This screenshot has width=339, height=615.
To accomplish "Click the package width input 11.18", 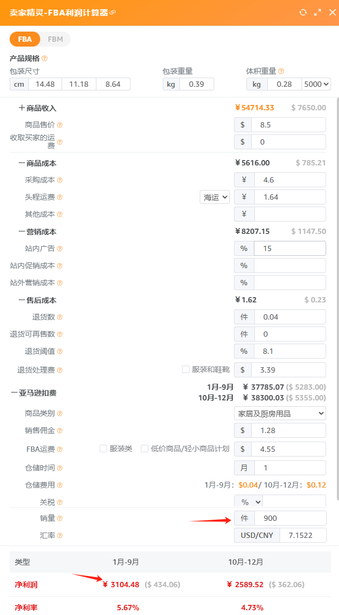I will (79, 84).
